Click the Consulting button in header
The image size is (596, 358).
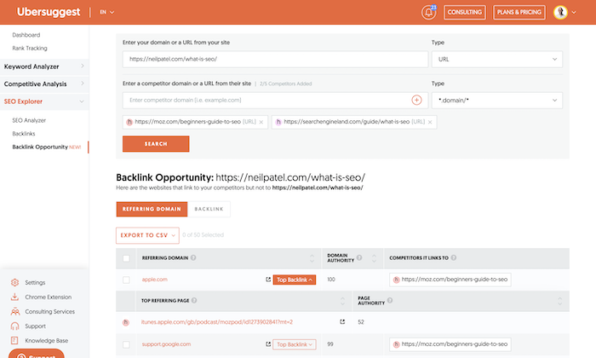point(465,12)
